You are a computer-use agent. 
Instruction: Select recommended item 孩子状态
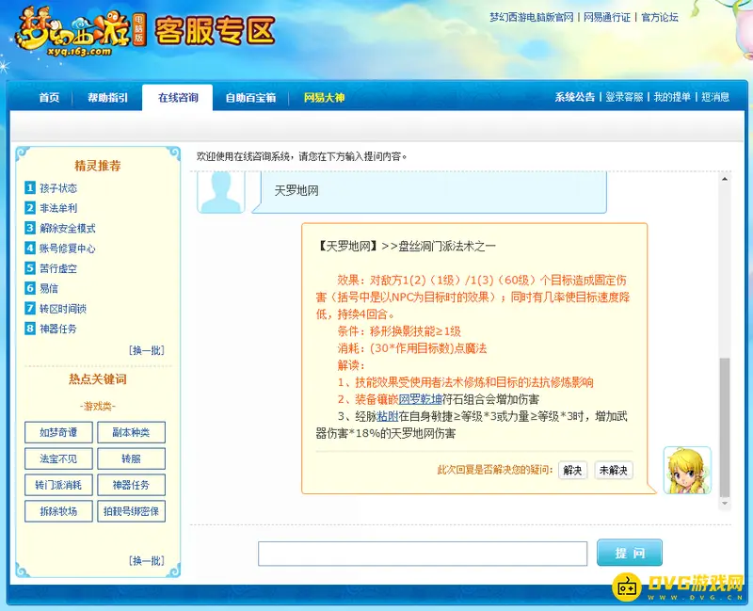pyautogui.click(x=58, y=187)
